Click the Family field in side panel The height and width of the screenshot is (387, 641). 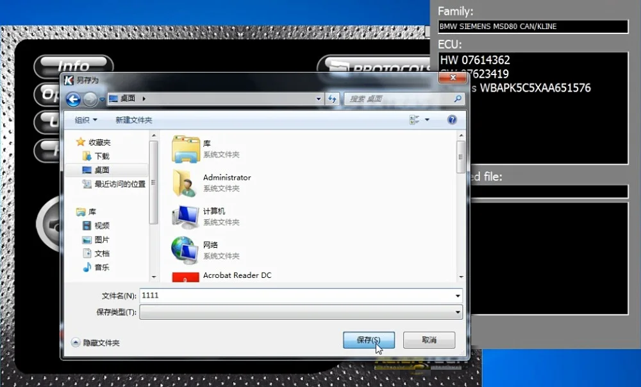pyautogui.click(x=533, y=26)
